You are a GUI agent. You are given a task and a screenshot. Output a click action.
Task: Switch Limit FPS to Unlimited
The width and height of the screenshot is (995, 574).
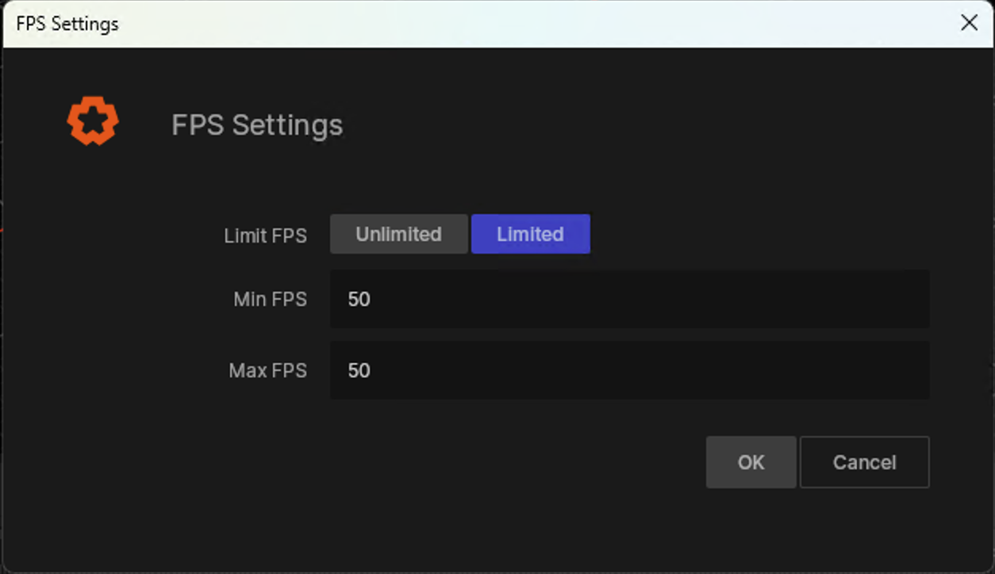pyautogui.click(x=398, y=234)
